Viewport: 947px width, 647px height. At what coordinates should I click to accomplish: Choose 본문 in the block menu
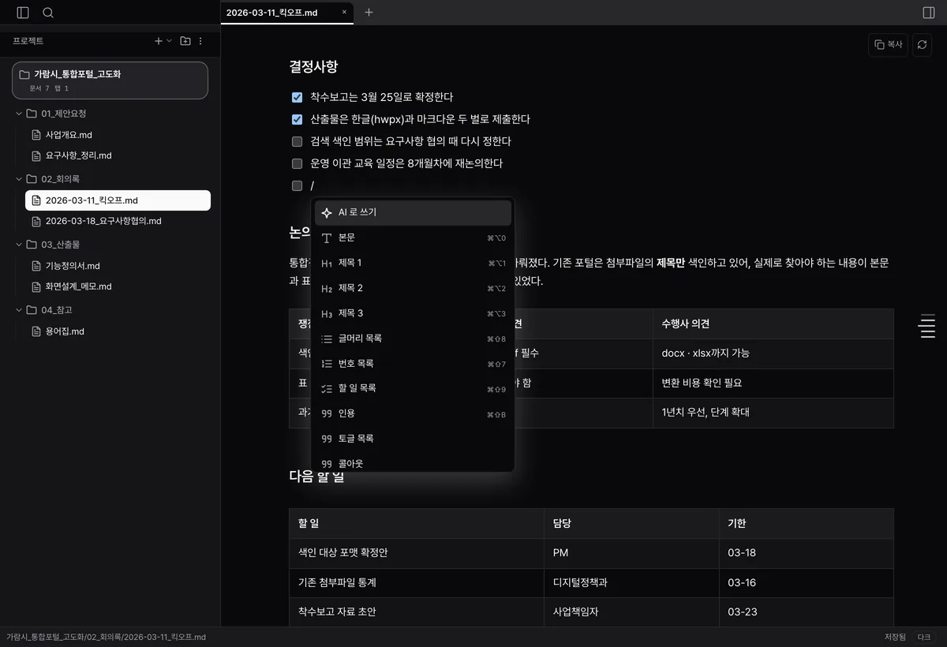click(x=413, y=237)
